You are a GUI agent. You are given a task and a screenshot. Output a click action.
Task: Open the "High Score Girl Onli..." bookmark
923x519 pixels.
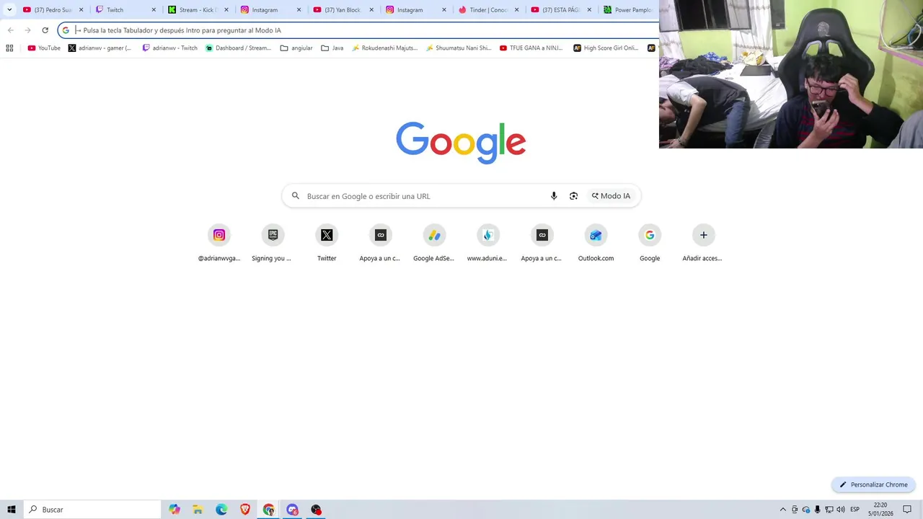click(x=606, y=48)
